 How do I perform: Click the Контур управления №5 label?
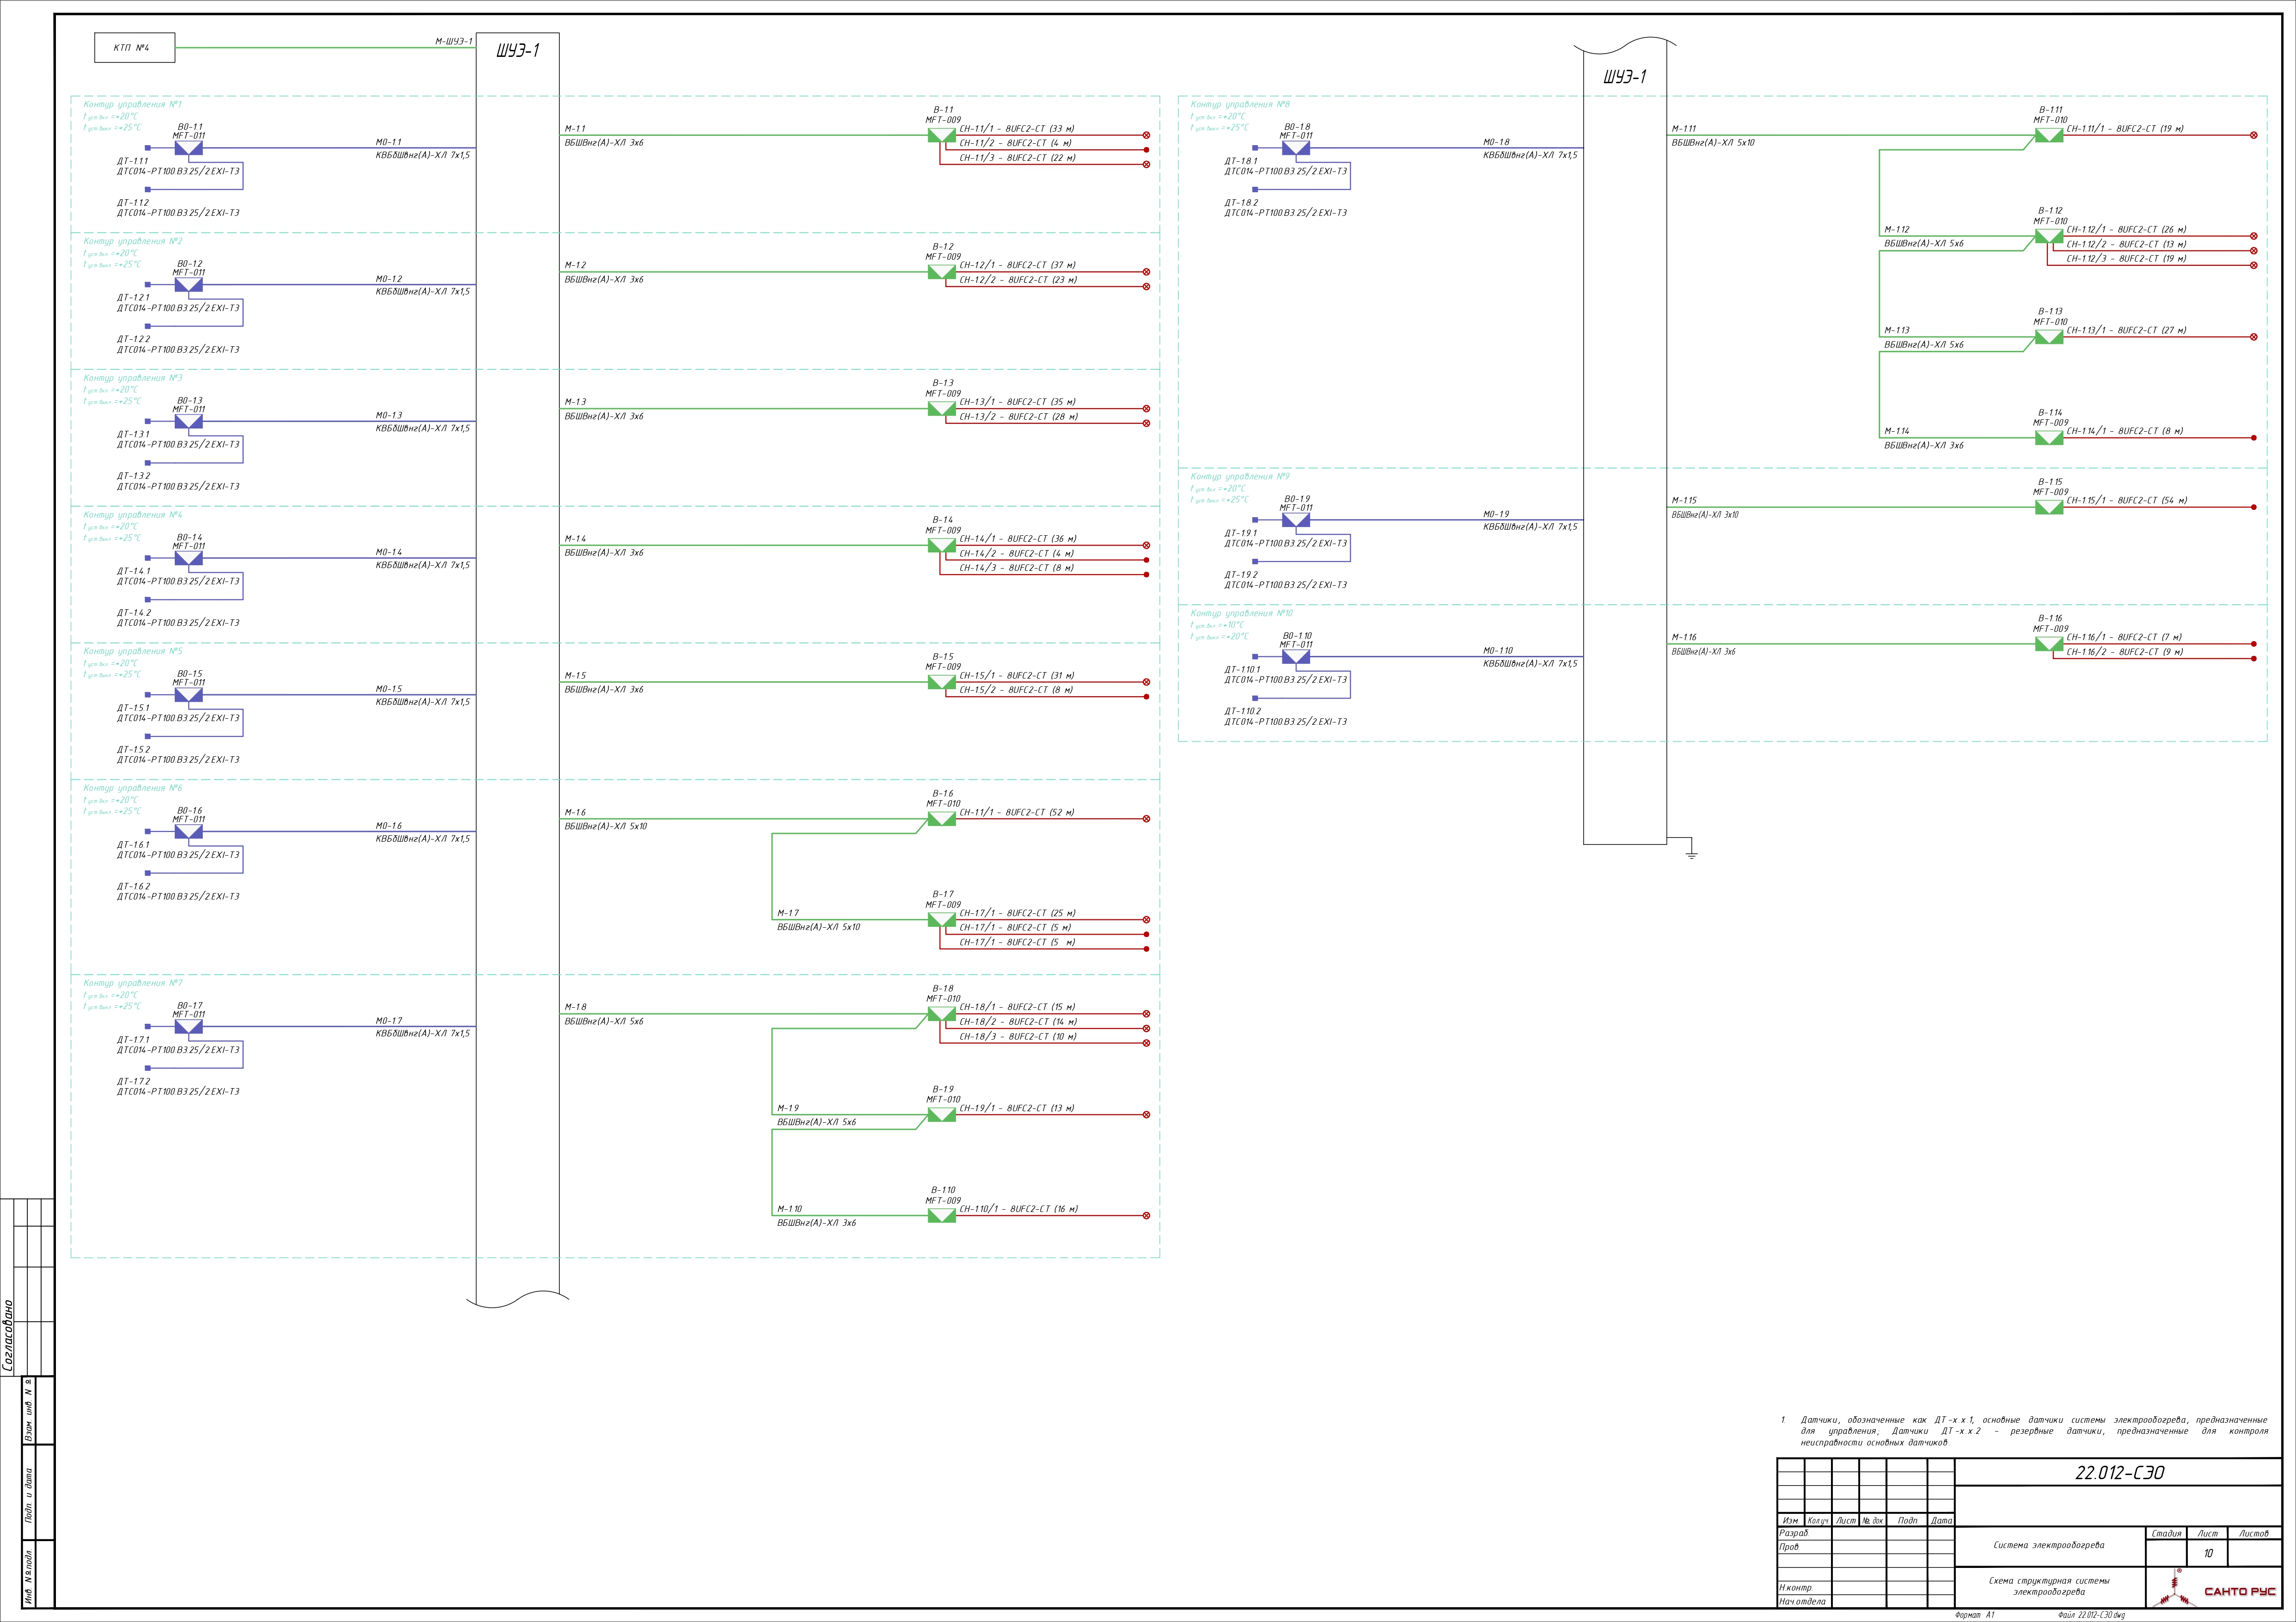(132, 651)
